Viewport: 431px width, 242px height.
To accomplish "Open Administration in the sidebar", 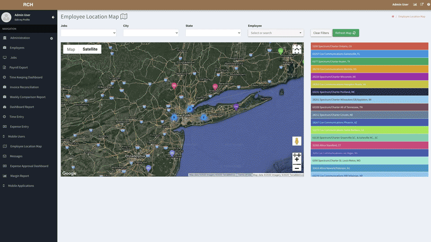I will [x=20, y=38].
